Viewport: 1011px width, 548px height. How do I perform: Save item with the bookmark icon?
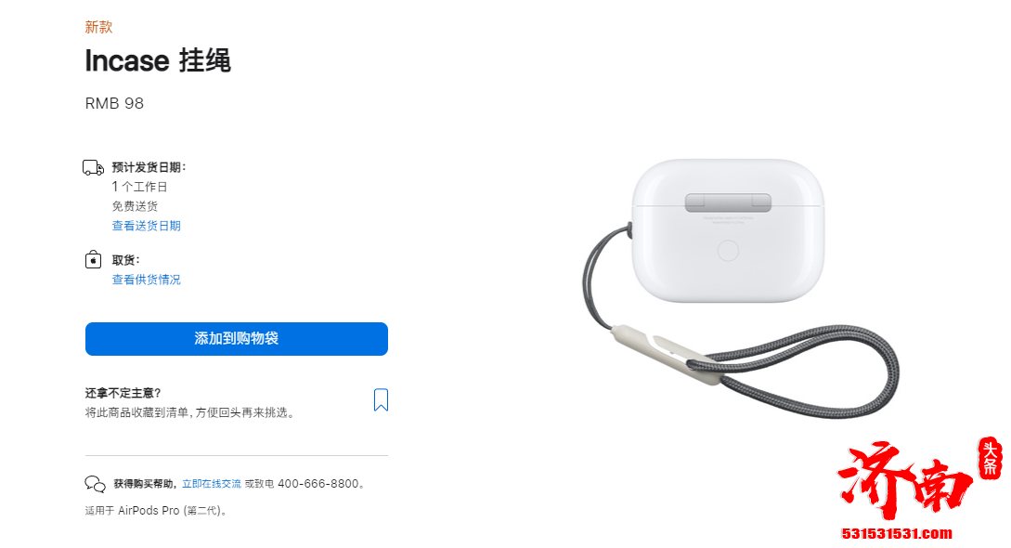(381, 399)
